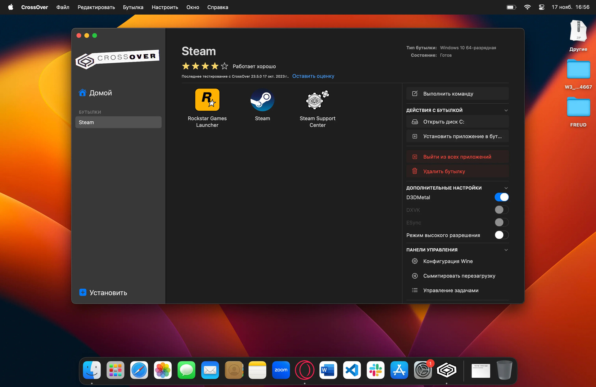Collapse ДЕЙСТВИЯ С БУТЫЛКОЙ section chevron
This screenshot has height=387, width=596.
506,110
